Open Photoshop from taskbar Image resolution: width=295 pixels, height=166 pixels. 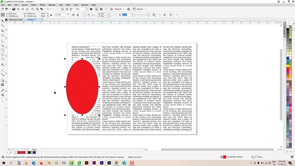(109, 163)
